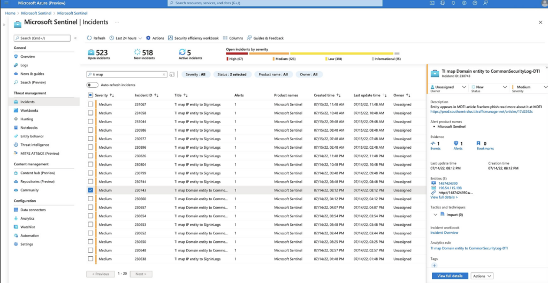The width and height of the screenshot is (548, 283).
Task: Open Hunting in the sidebar
Action: pyautogui.click(x=27, y=119)
